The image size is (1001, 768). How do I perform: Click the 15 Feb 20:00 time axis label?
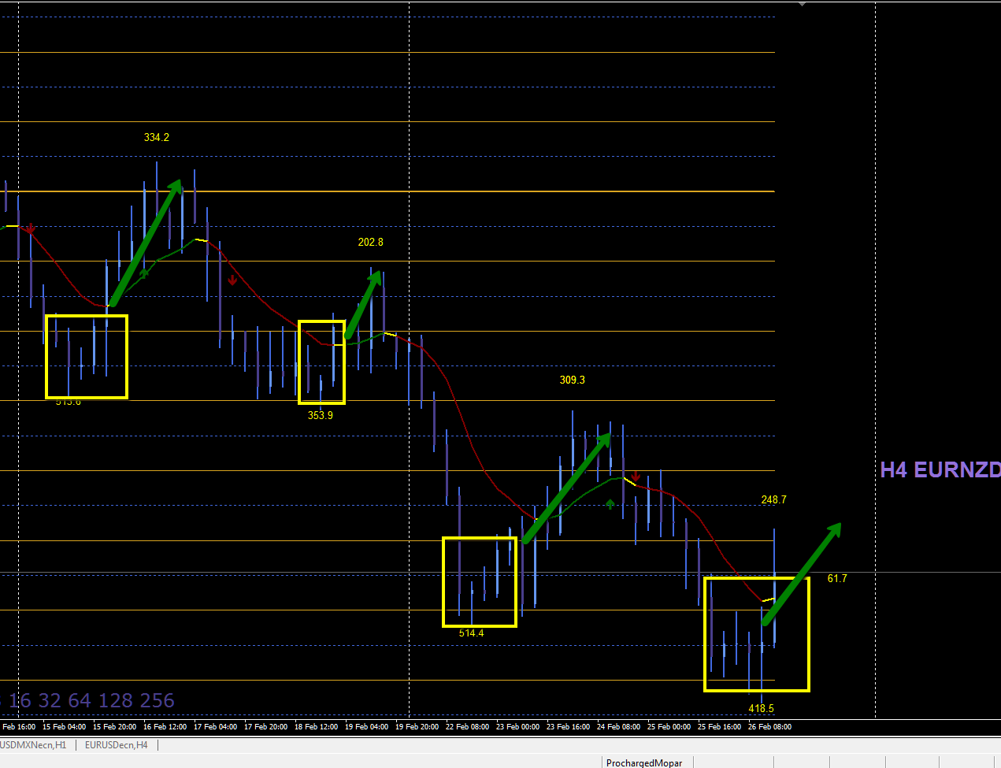[115, 726]
